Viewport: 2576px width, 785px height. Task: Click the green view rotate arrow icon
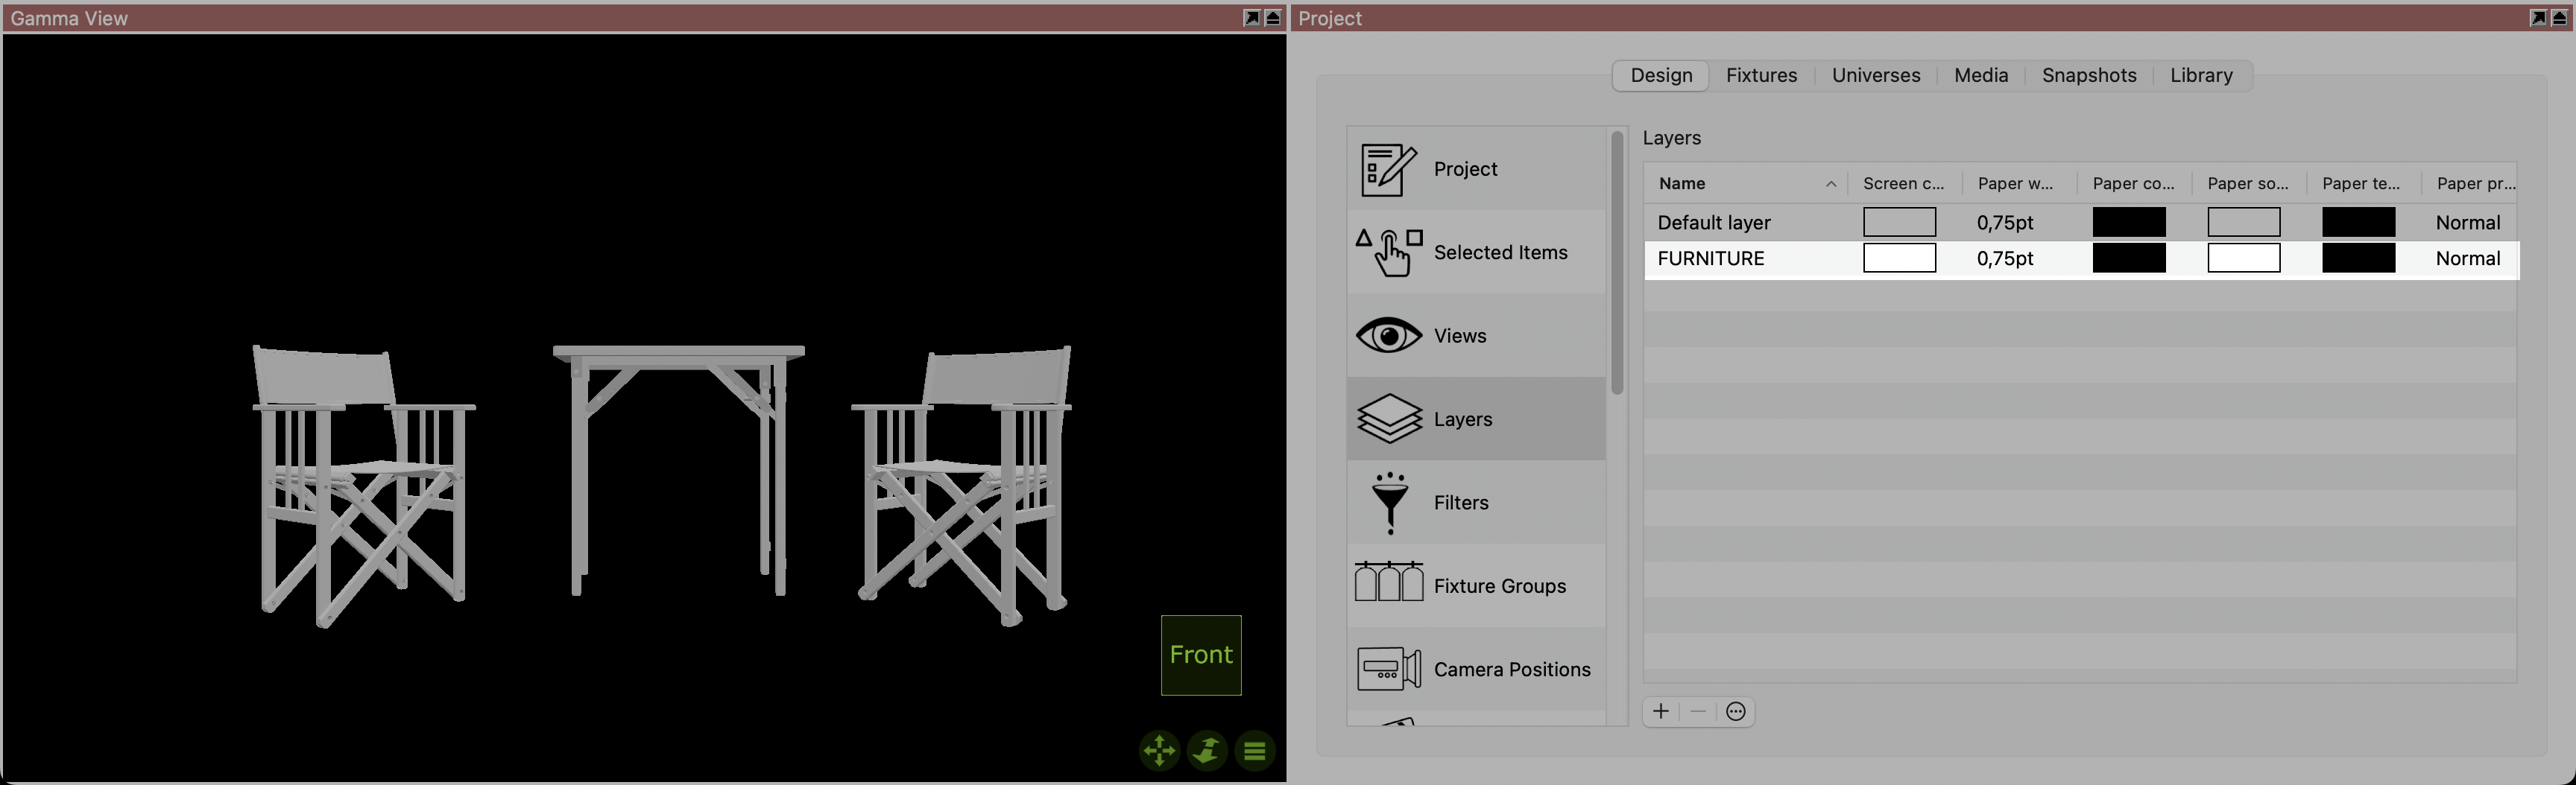point(1207,750)
